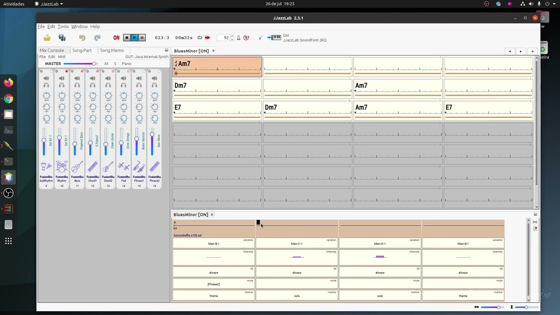Toggle the loop playback icon
This screenshot has width=560, height=315.
click(x=199, y=38)
